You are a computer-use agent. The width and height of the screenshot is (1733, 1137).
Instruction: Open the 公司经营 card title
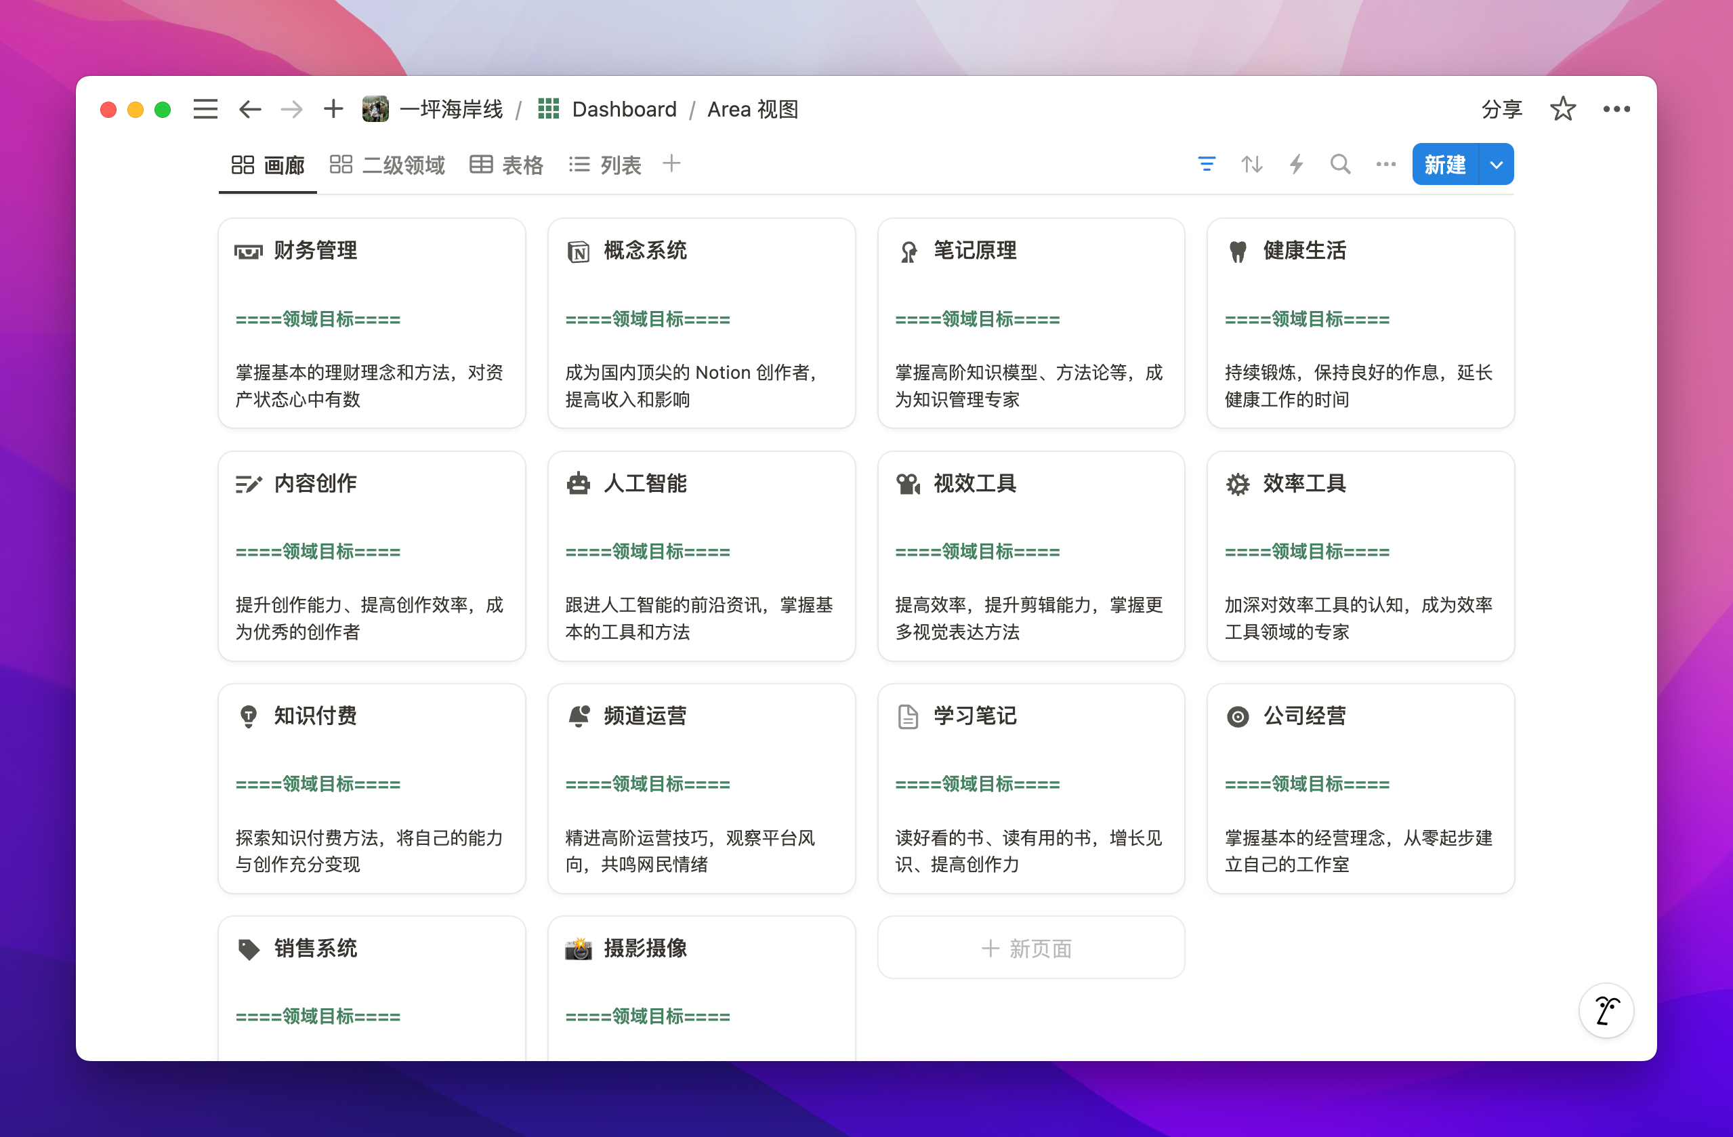1305,716
